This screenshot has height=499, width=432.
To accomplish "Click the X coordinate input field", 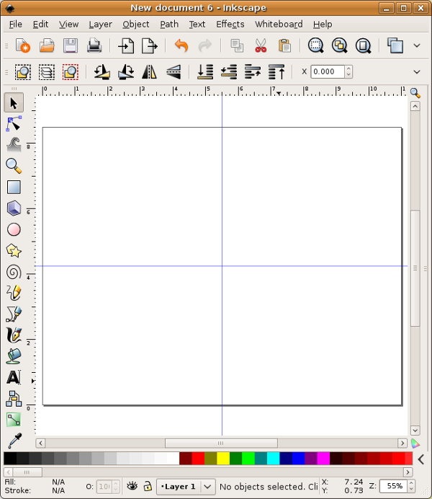I will (328, 72).
